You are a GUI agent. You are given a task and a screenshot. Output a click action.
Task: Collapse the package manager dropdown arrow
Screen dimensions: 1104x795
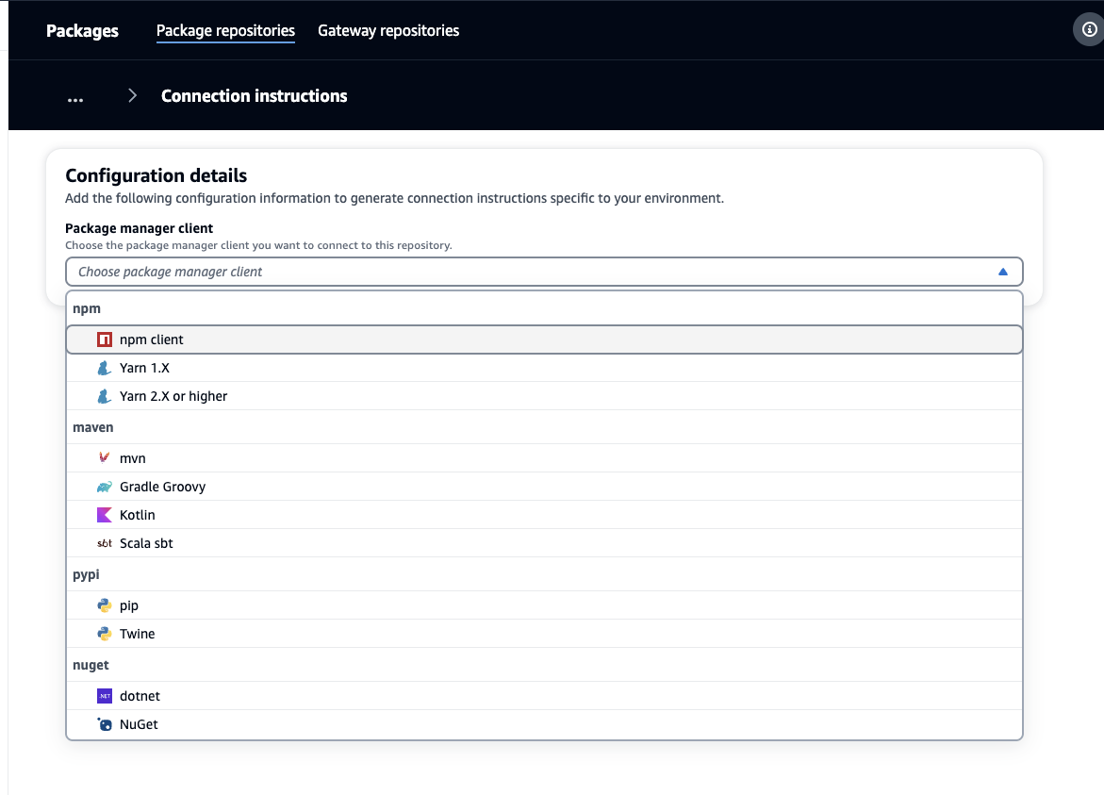point(1002,272)
